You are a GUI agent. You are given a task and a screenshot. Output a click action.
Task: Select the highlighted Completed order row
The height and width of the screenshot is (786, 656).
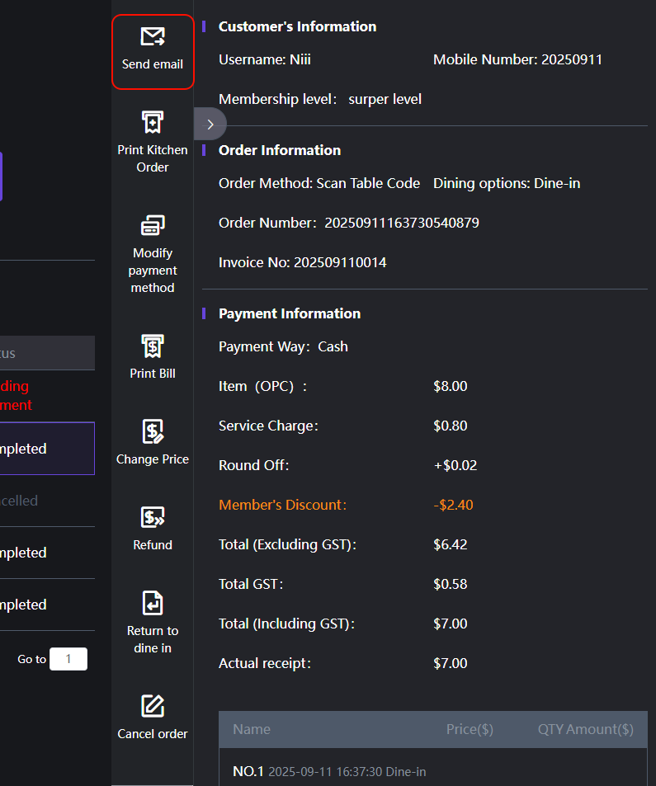coord(47,449)
